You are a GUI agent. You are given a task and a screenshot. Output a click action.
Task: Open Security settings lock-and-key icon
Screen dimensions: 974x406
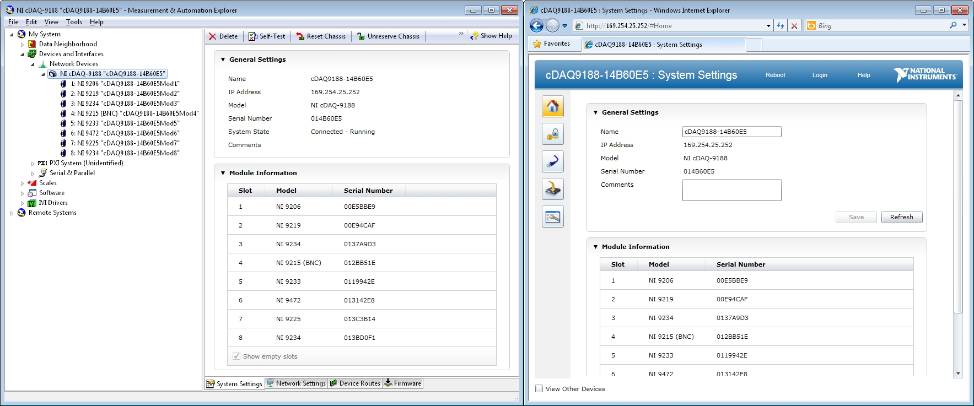552,134
